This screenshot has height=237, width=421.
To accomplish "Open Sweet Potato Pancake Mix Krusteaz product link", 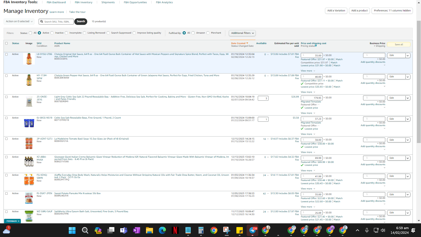I will pos(78,193).
